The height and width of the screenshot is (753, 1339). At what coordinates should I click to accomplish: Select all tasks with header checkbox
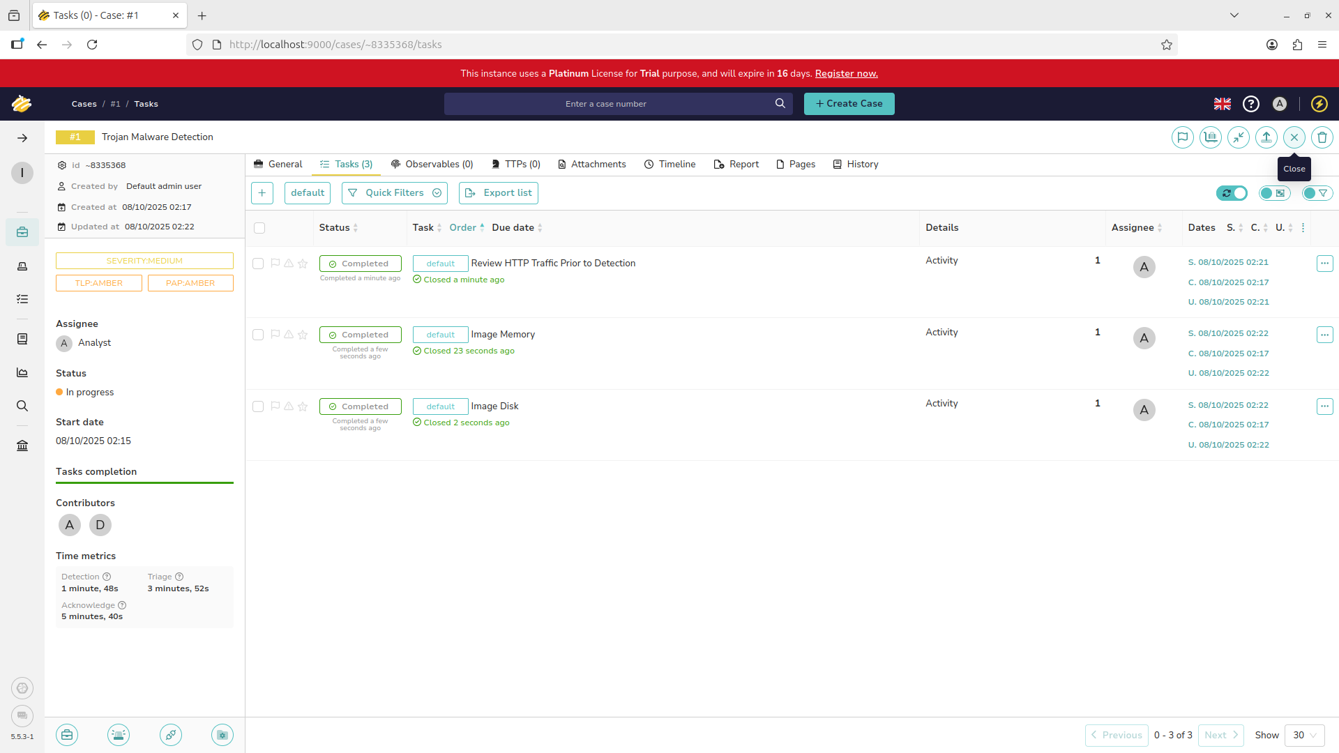(259, 228)
